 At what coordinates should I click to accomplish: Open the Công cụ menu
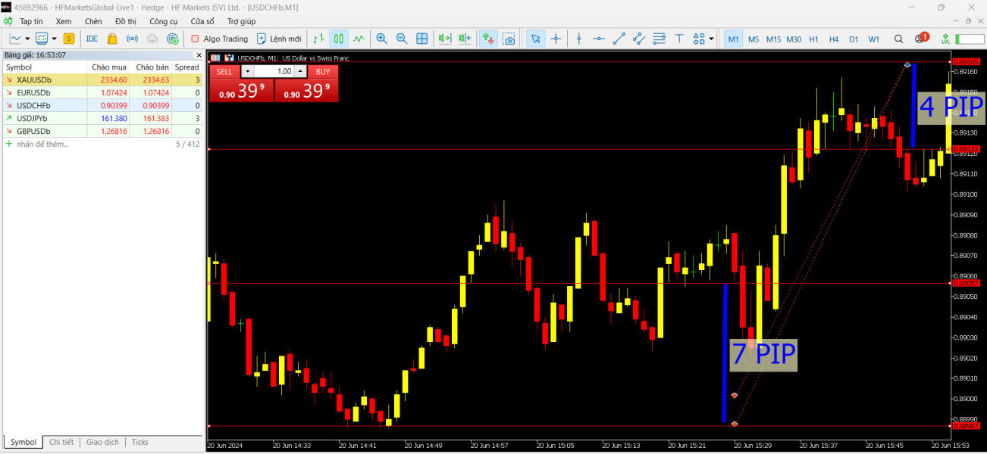coord(164,21)
